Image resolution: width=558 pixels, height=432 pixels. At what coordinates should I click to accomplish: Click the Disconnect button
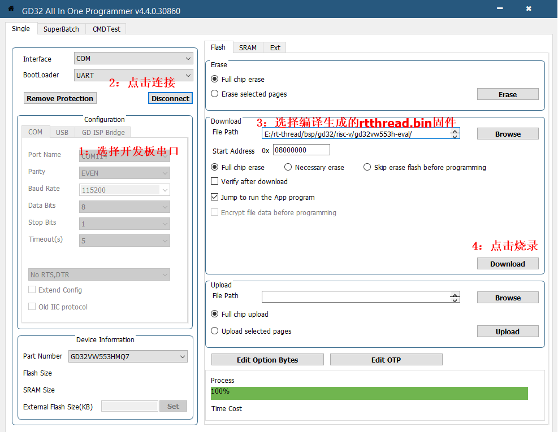pyautogui.click(x=170, y=98)
